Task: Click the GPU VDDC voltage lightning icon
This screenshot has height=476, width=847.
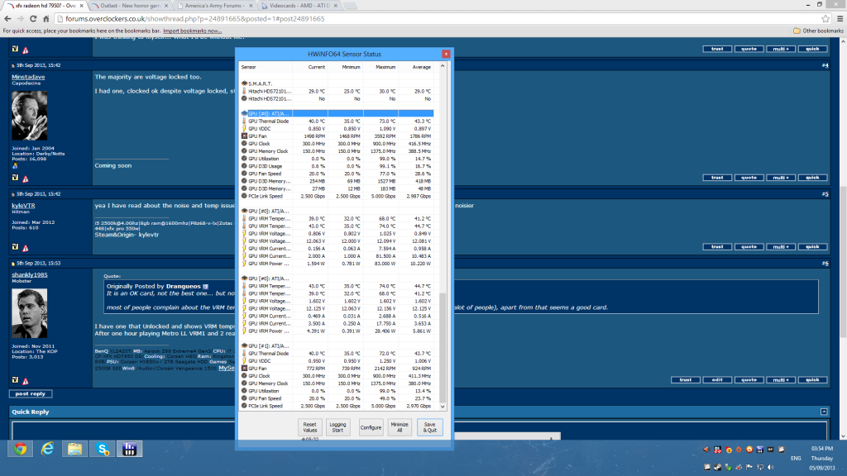Action: (244, 128)
